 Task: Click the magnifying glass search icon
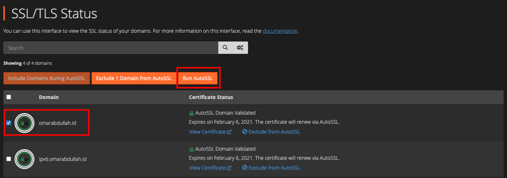(225, 48)
